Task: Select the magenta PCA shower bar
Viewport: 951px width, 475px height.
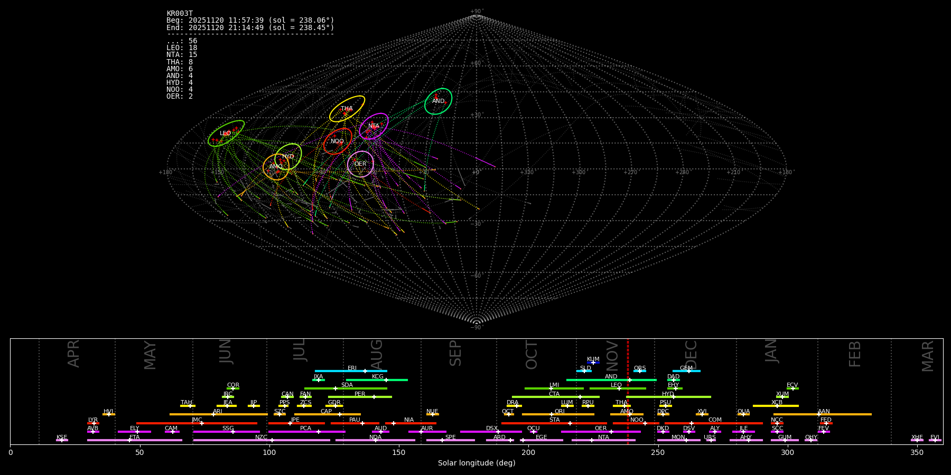Action: click(x=306, y=432)
